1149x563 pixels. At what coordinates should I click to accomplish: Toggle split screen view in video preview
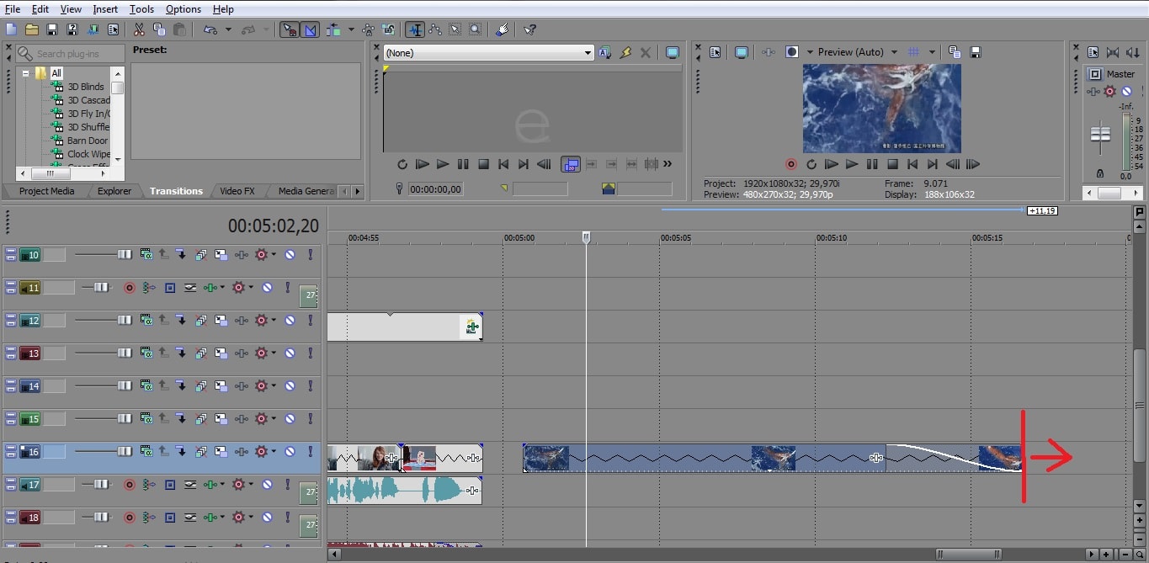click(x=791, y=52)
